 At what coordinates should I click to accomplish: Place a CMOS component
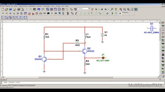point(25,13)
